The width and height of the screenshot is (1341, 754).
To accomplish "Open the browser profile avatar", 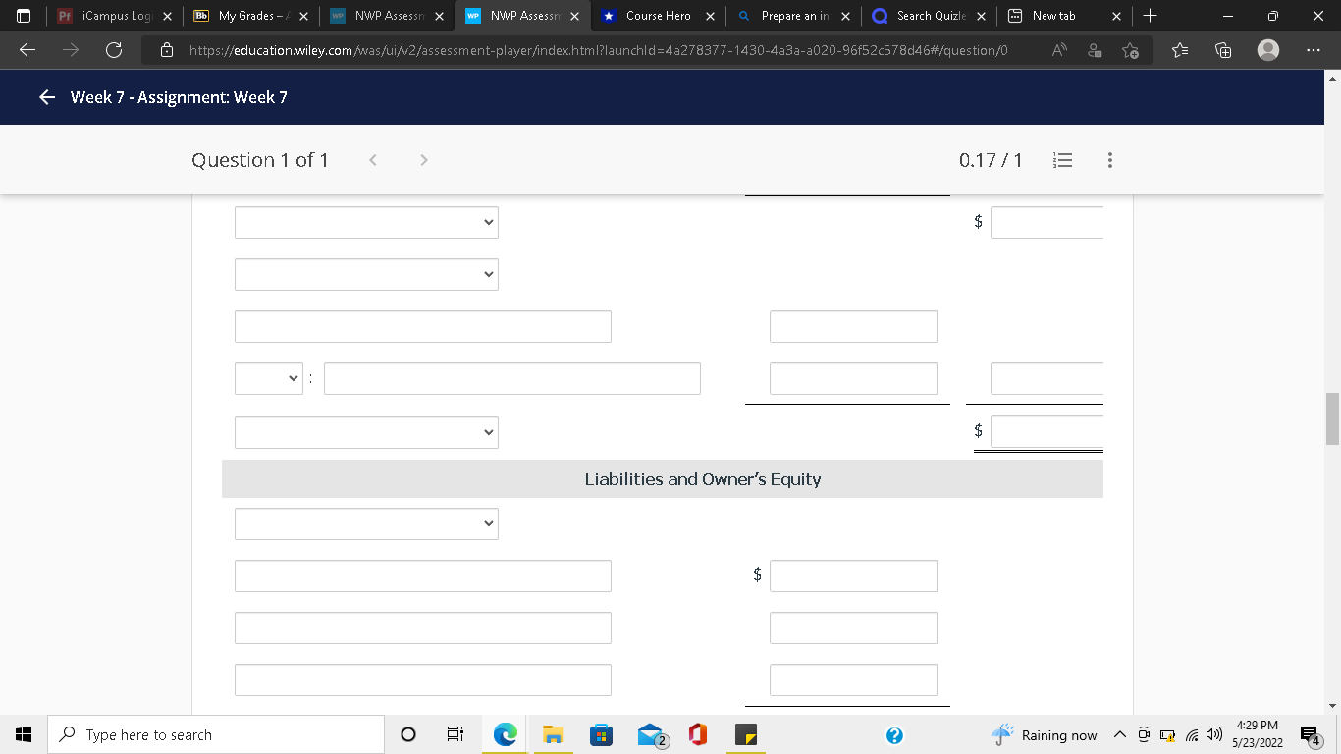I will coord(1268,49).
